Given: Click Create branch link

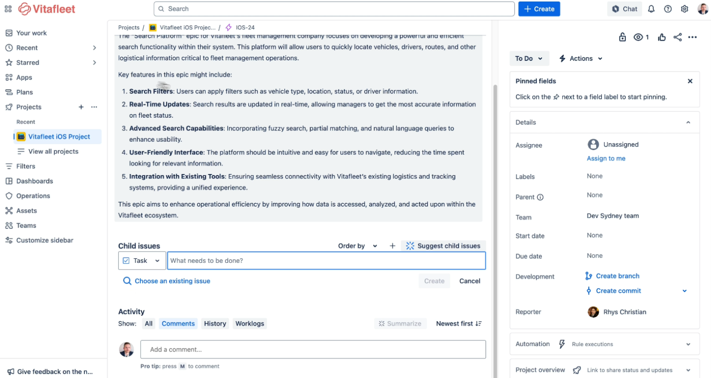Looking at the screenshot, I should [x=612, y=276].
